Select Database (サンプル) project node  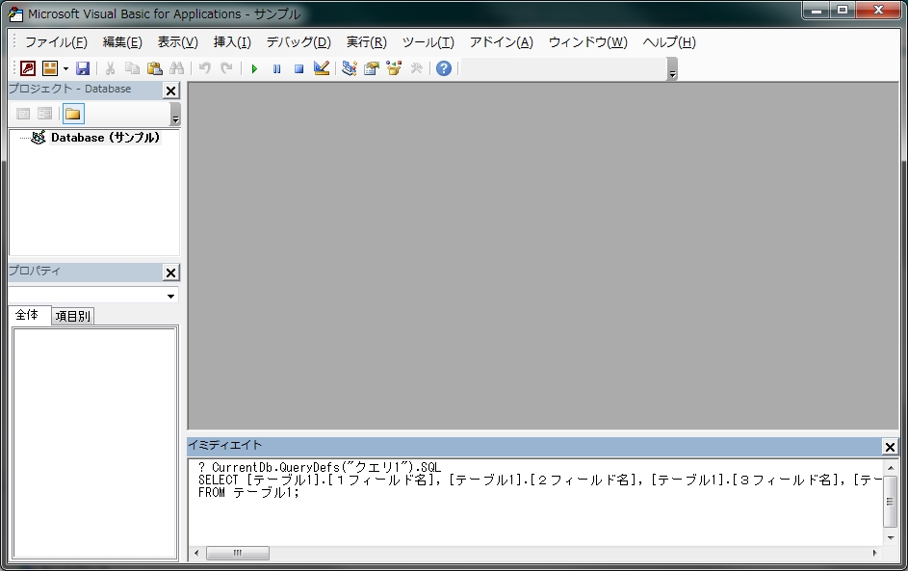(105, 138)
